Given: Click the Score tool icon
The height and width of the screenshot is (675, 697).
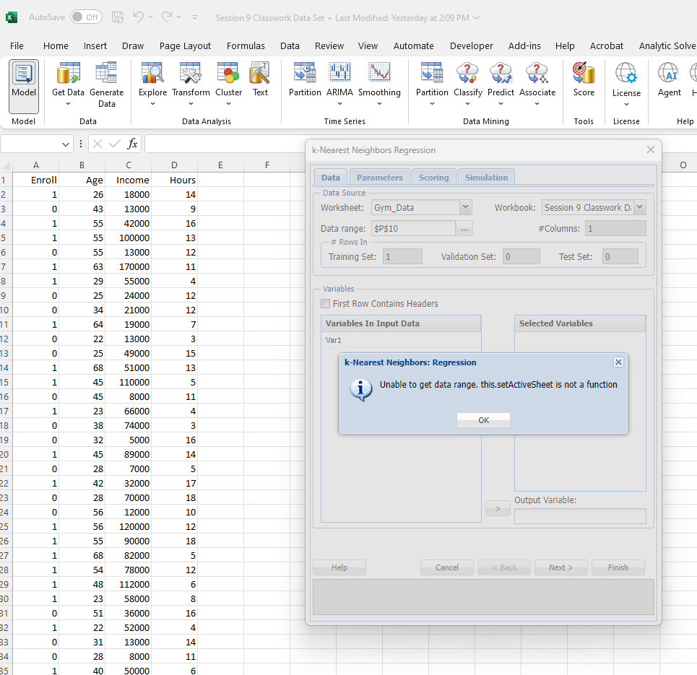Looking at the screenshot, I should 584,80.
